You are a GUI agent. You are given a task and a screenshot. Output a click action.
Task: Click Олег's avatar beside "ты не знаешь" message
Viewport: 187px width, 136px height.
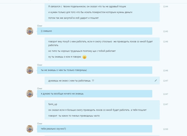pos(30,70)
